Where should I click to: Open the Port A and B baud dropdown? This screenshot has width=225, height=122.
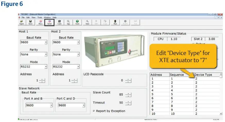pyautogui.click(x=51, y=105)
